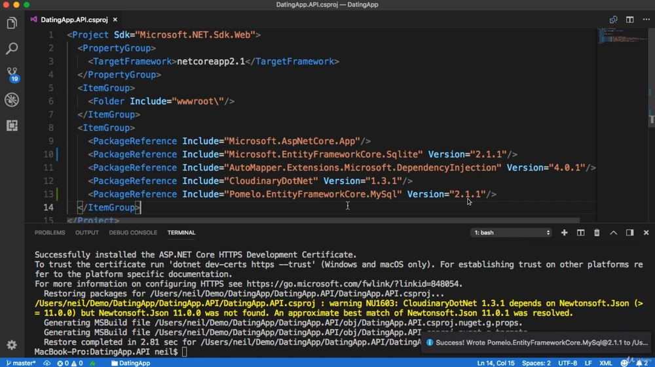Click 'Spaces: 2' indentation setting
Viewport: 655px width, 367px height.
[536, 363]
